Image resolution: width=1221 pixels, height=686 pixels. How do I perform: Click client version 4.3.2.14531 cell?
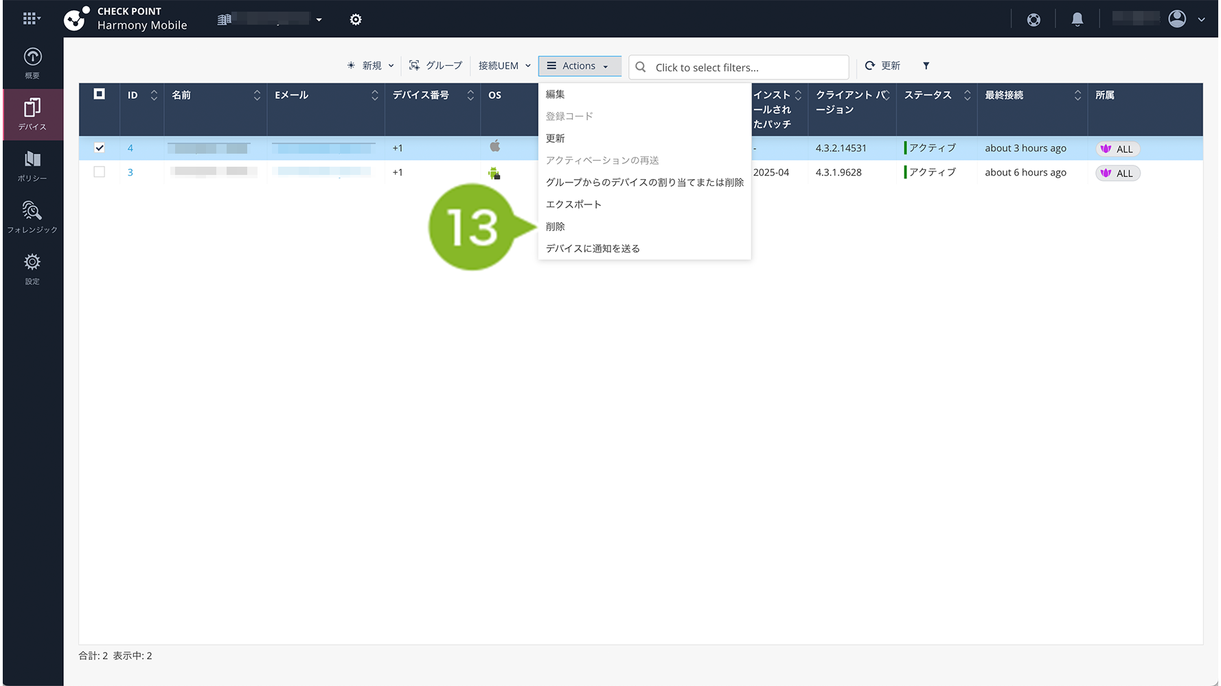(841, 148)
